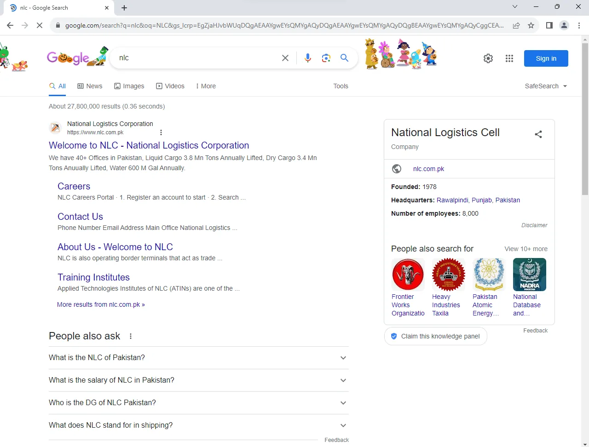Viewport: 589px width, 447px height.
Task: Open the browser side panel icon
Action: pos(549,25)
